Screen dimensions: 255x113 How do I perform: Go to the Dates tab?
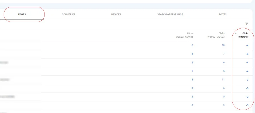(222, 14)
